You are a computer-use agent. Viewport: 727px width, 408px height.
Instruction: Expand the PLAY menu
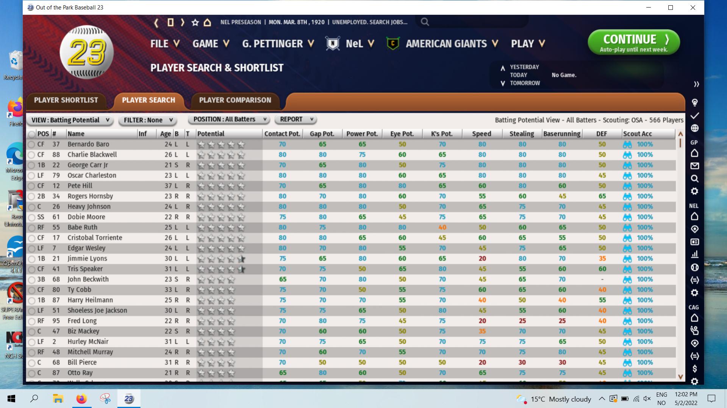coord(528,44)
